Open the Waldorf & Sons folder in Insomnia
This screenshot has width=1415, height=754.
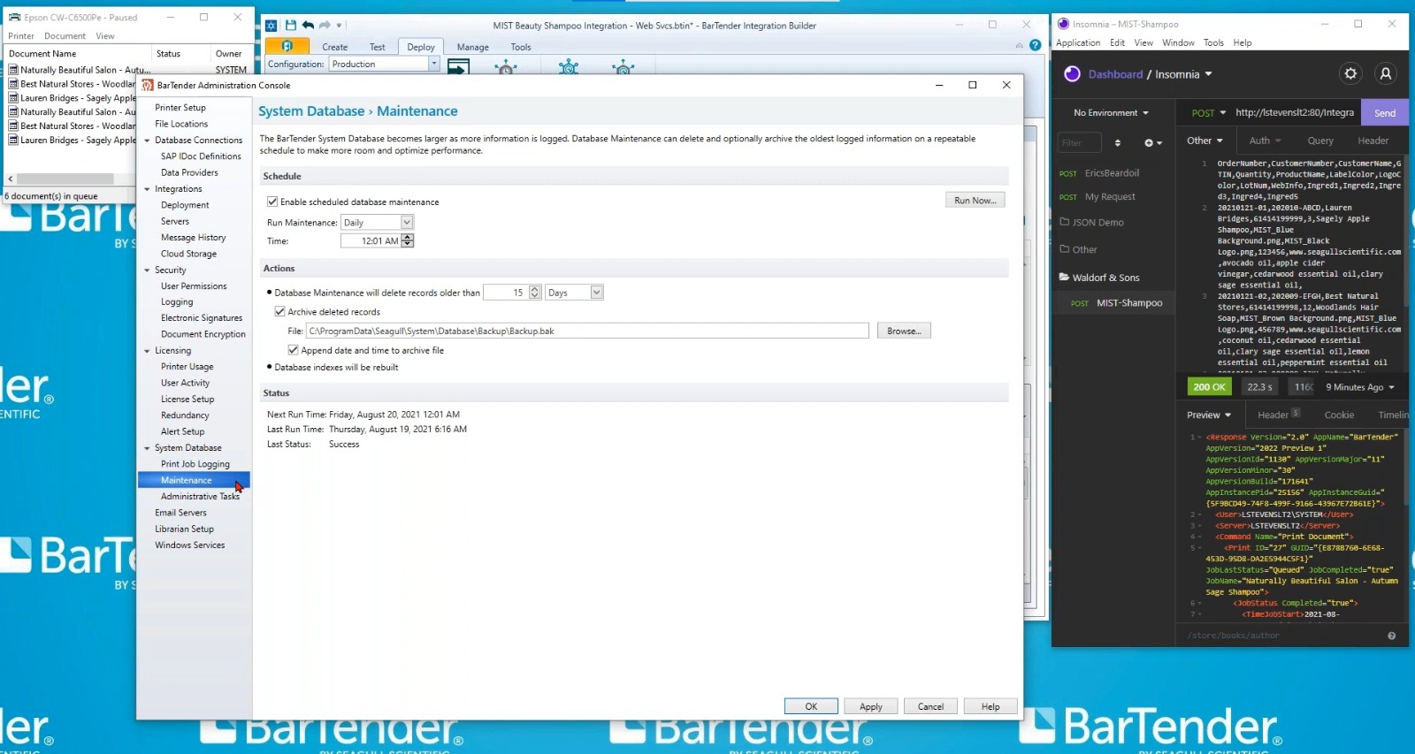click(x=1099, y=278)
